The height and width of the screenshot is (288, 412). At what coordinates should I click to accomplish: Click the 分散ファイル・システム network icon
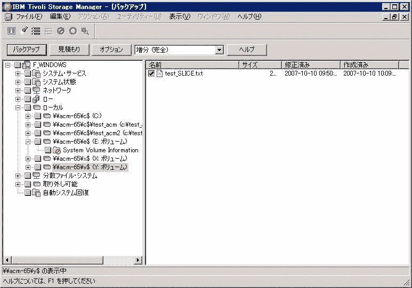pos(36,176)
